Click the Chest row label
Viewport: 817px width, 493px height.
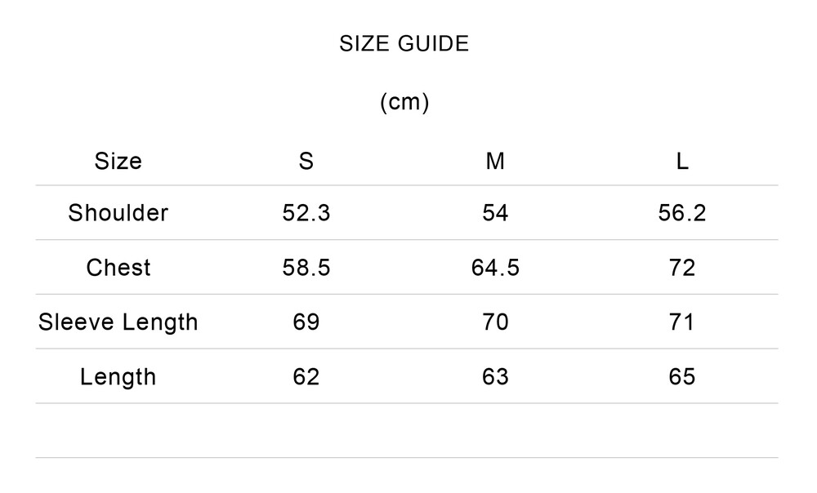click(x=118, y=268)
